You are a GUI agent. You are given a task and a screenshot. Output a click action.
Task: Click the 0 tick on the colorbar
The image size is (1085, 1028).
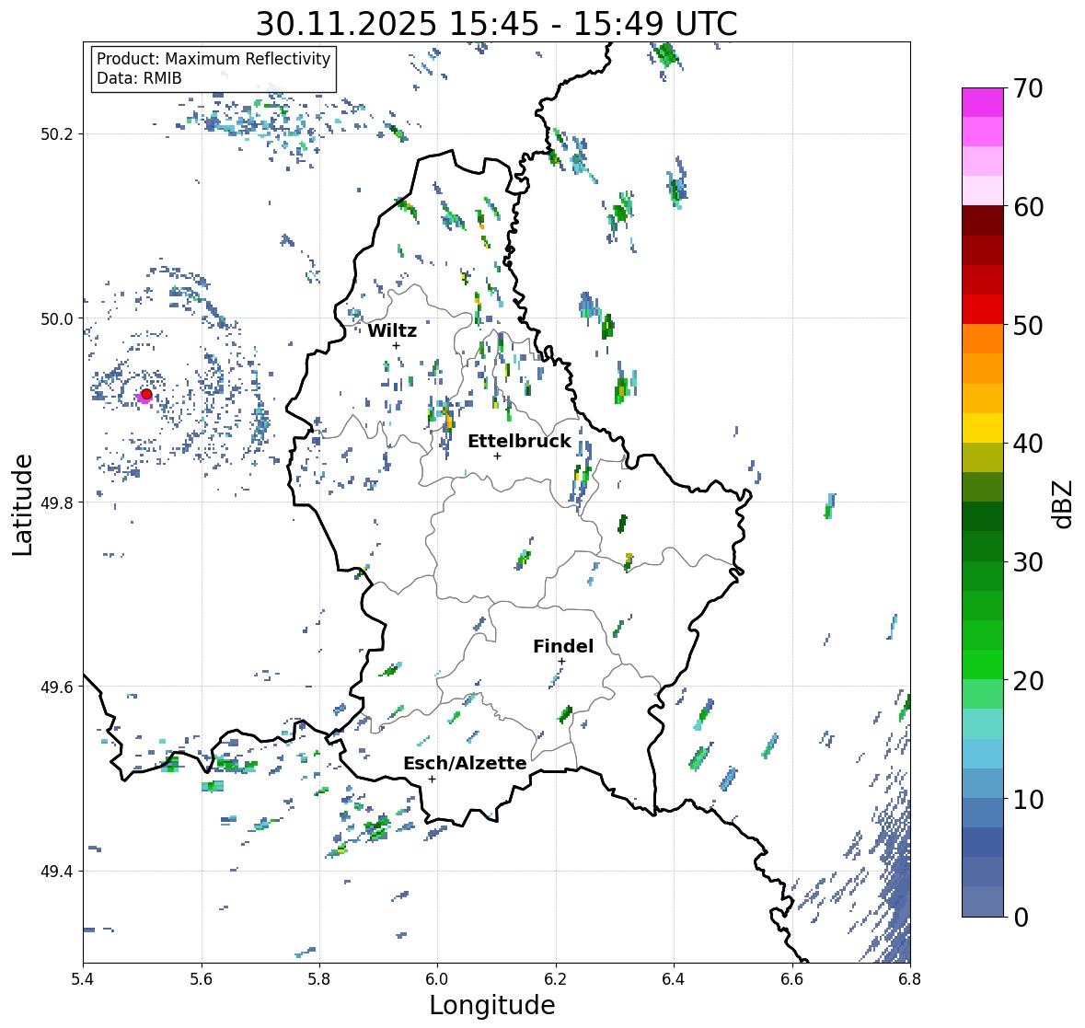pos(1021,918)
